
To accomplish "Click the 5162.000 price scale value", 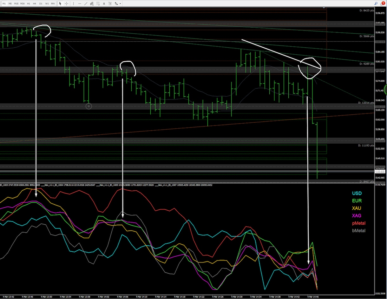I will coord(380,120).
